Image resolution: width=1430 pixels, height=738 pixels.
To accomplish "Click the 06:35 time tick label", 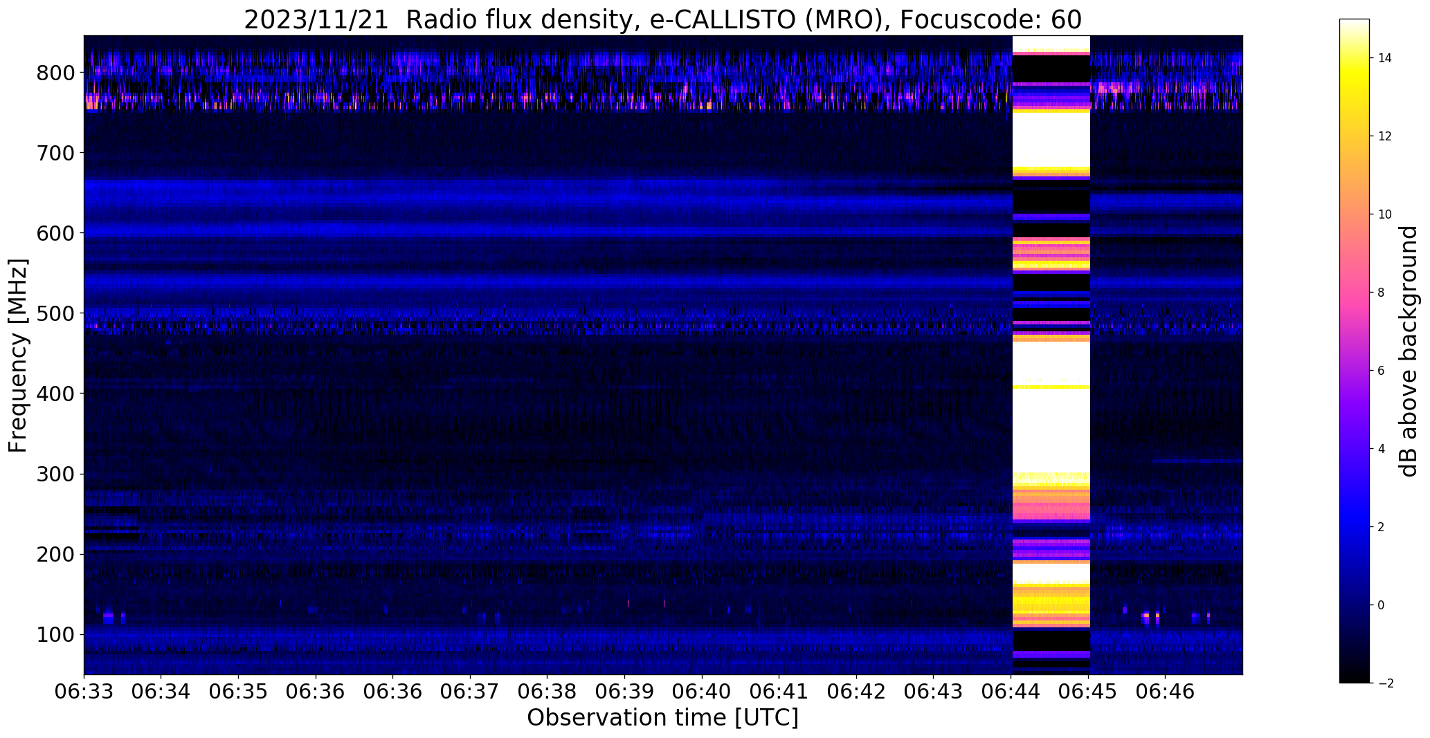I will (x=239, y=692).
